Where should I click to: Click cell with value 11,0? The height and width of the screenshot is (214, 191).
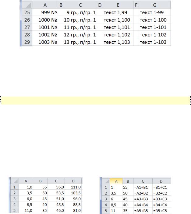point(26,210)
